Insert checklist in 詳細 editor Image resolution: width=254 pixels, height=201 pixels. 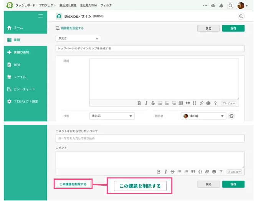coord(174,103)
